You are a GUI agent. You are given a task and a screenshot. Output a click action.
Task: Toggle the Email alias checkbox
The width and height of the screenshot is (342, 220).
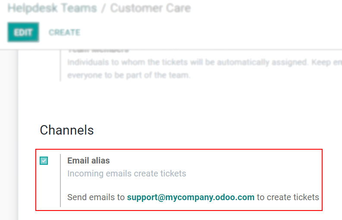pos(44,161)
